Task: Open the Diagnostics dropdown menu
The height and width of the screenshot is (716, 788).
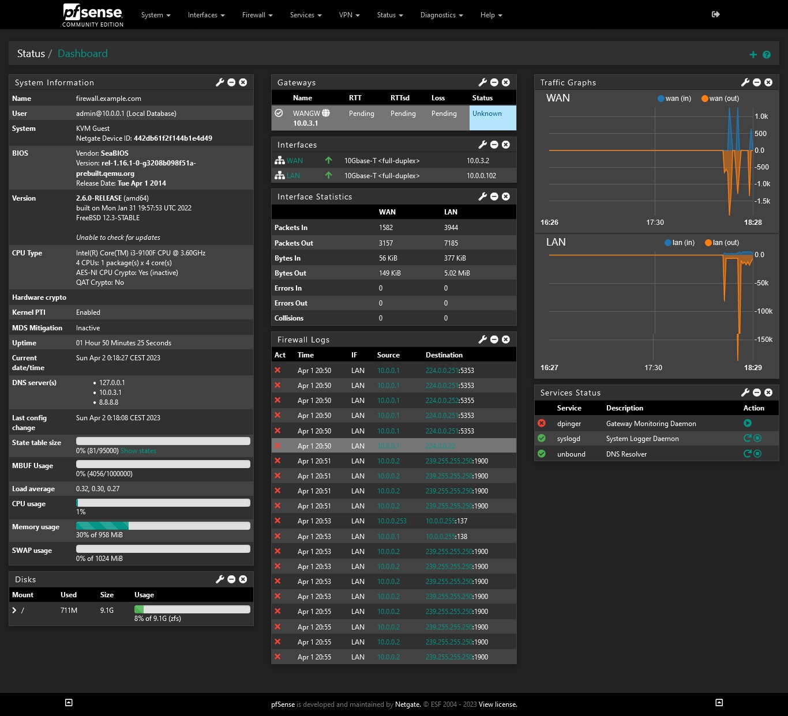Action: click(441, 15)
